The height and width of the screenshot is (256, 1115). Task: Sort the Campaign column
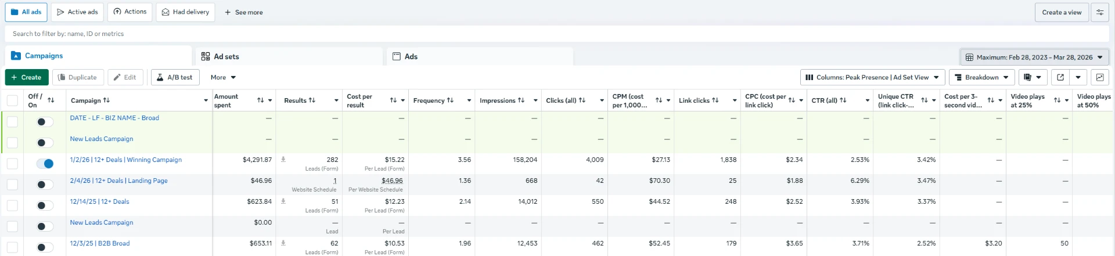click(106, 100)
